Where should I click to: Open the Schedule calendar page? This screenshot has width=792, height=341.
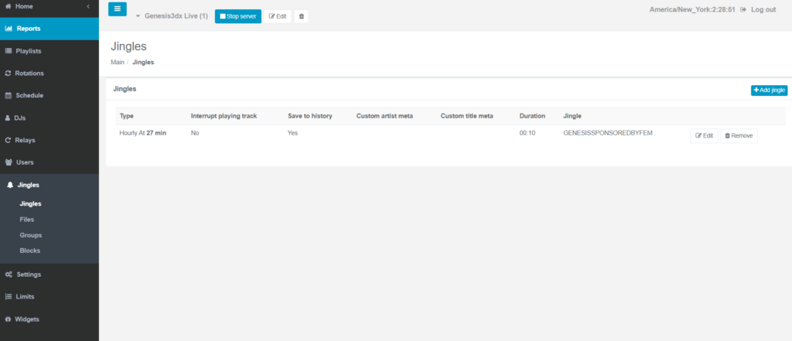[x=29, y=96]
